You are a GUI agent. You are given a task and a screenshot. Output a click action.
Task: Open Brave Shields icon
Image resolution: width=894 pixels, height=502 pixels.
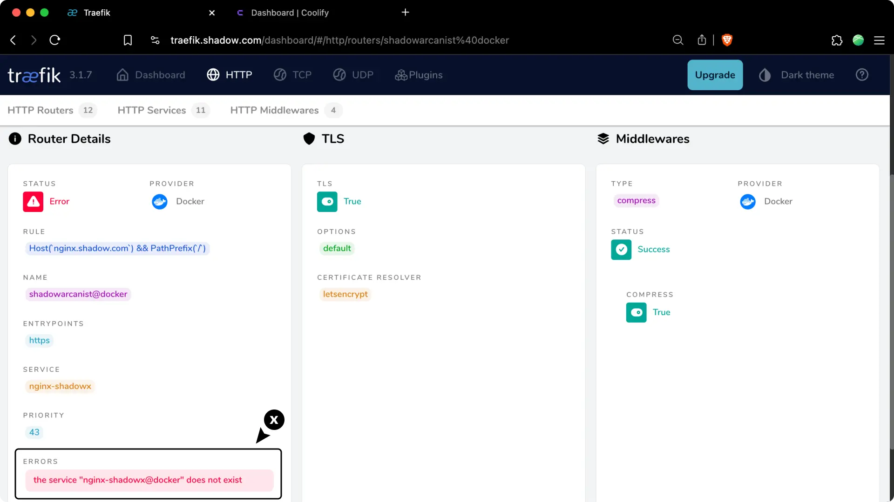point(727,40)
